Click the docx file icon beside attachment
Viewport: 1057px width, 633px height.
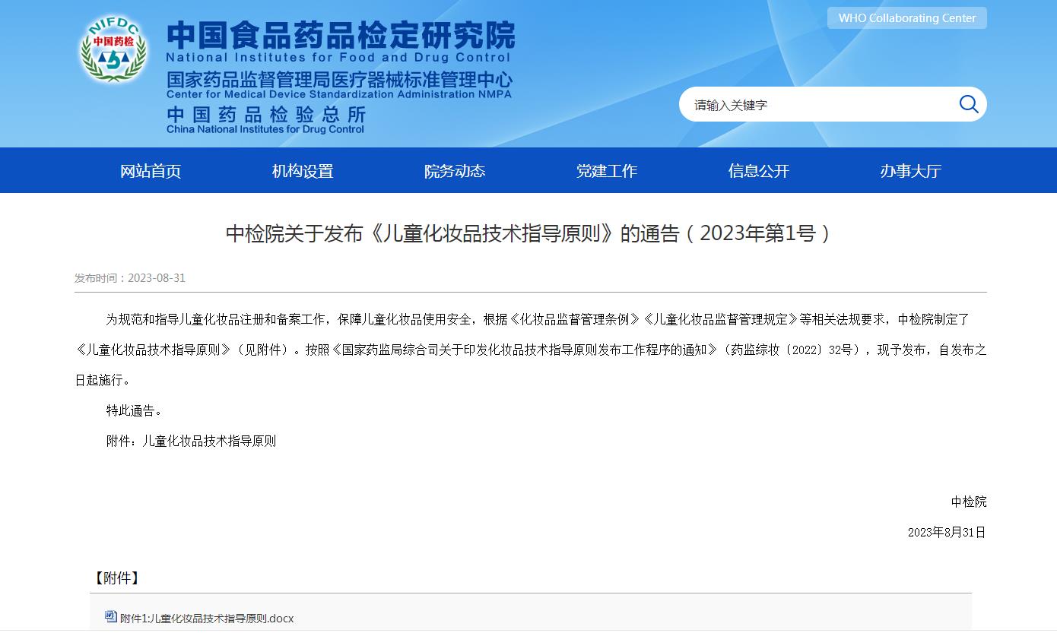pyautogui.click(x=111, y=617)
